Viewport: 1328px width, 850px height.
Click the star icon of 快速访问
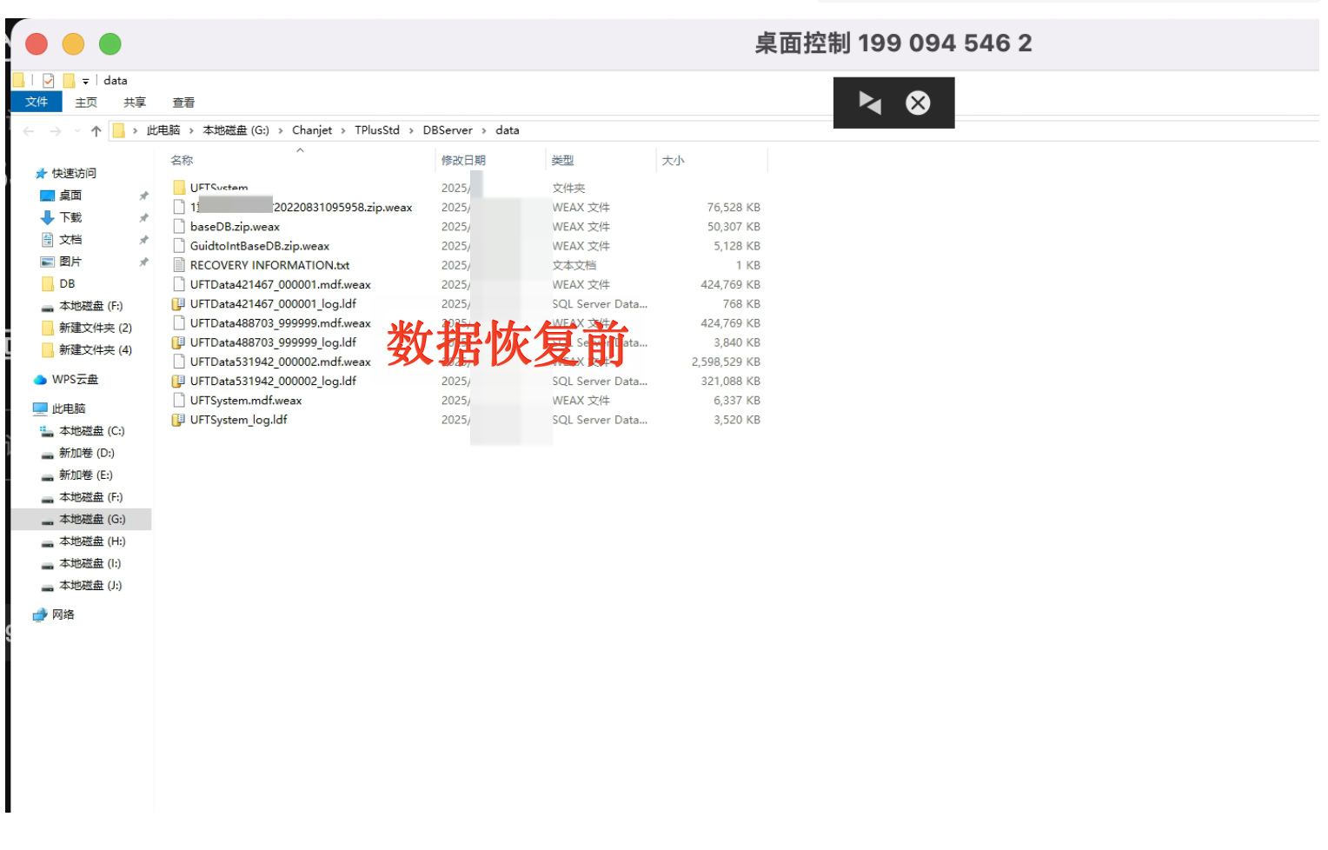point(41,174)
